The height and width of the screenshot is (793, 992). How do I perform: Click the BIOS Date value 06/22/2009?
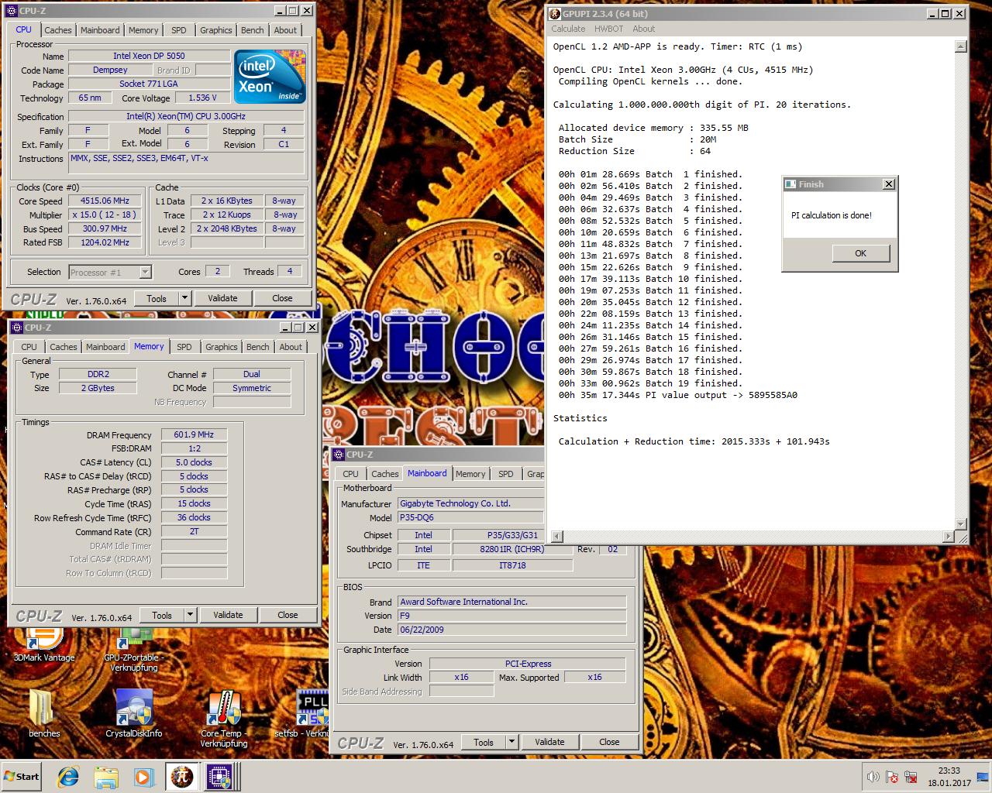[x=511, y=630]
